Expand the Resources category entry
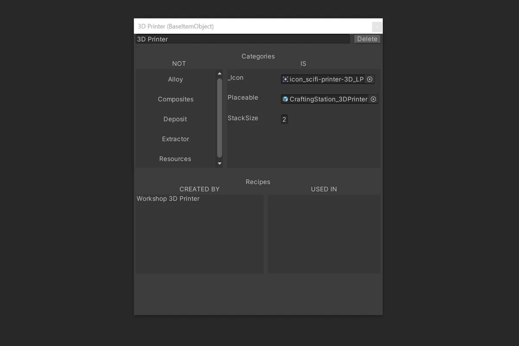 coord(175,159)
